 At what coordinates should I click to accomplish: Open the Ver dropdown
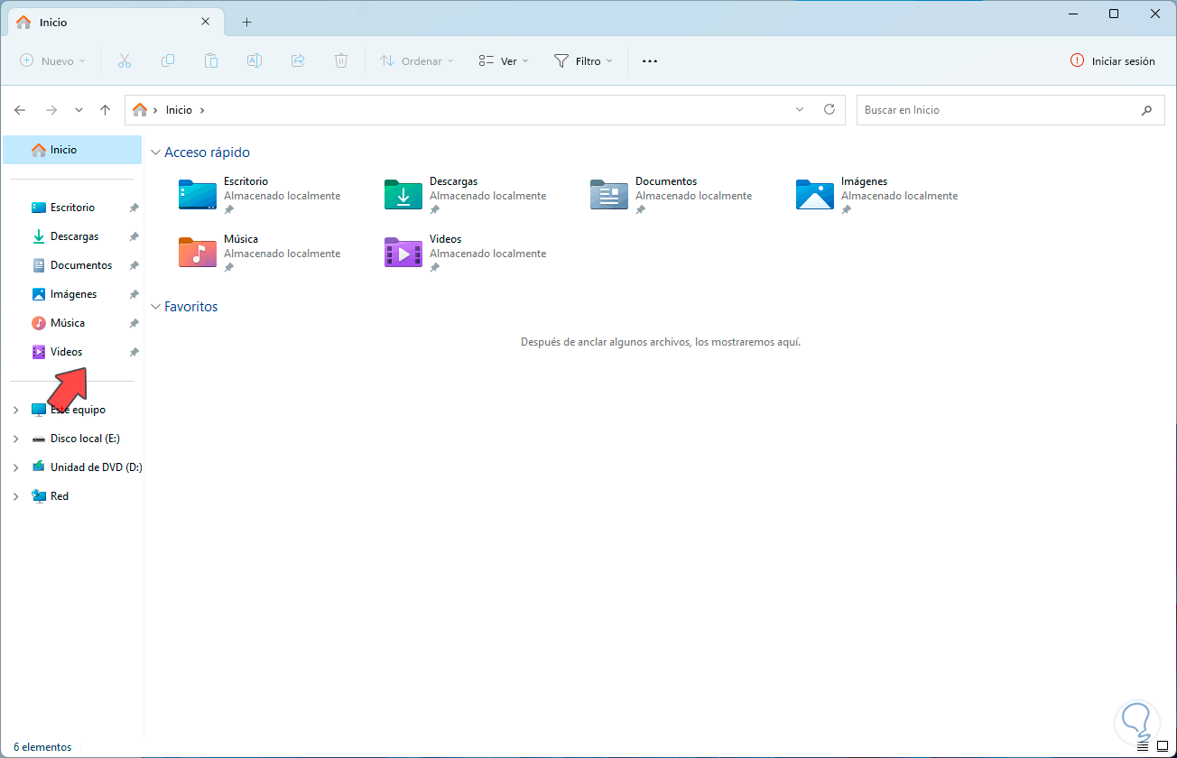coord(503,60)
